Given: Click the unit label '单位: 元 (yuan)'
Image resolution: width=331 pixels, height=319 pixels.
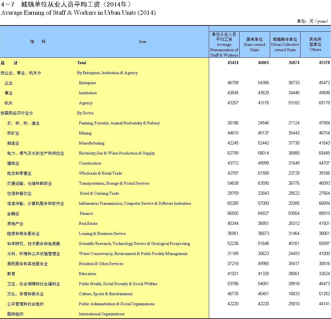Looking at the screenshot, I should coord(313,21).
